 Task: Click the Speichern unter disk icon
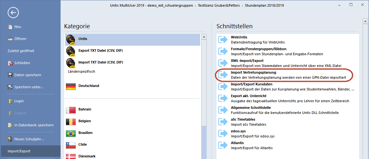pyautogui.click(x=10, y=87)
